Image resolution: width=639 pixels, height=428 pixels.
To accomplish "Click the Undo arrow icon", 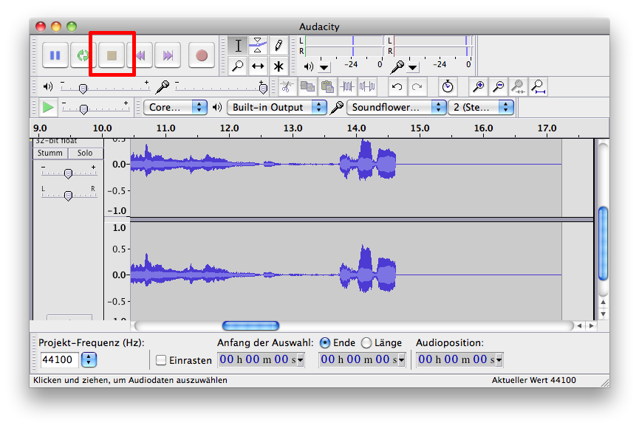I will click(x=397, y=86).
